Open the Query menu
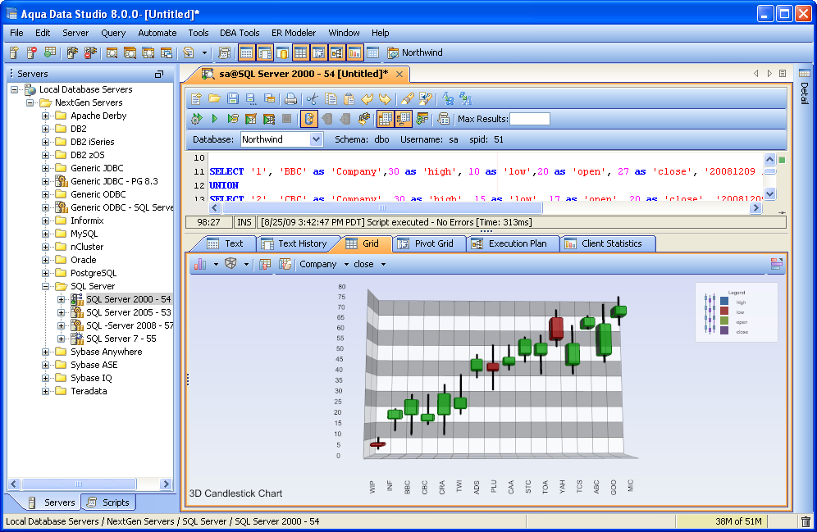This screenshot has width=817, height=532. coord(113,33)
